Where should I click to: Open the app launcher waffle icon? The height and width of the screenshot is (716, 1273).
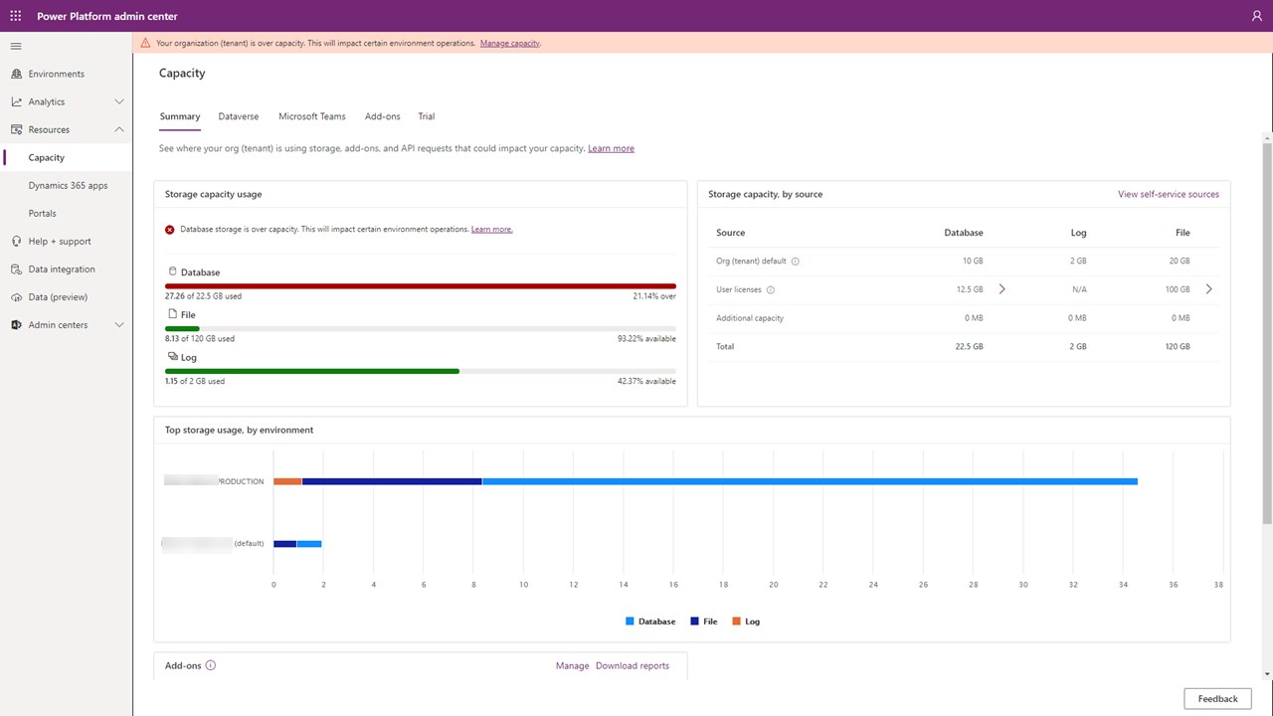point(15,16)
